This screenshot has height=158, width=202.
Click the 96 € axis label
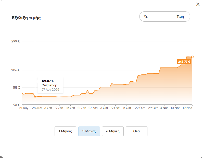click(17, 105)
